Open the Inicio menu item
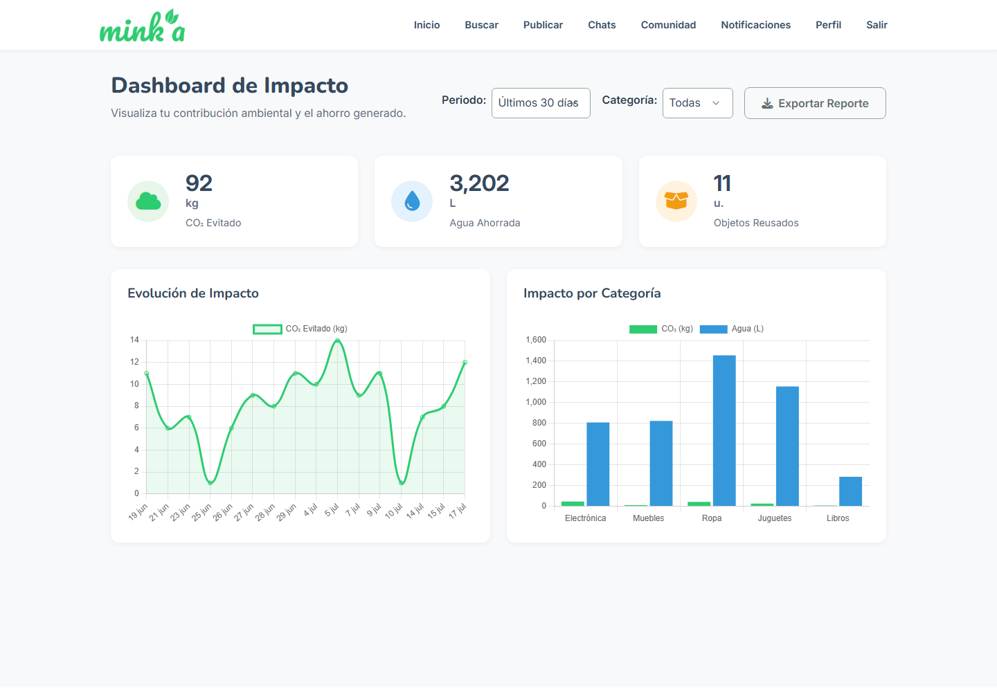 pos(427,25)
